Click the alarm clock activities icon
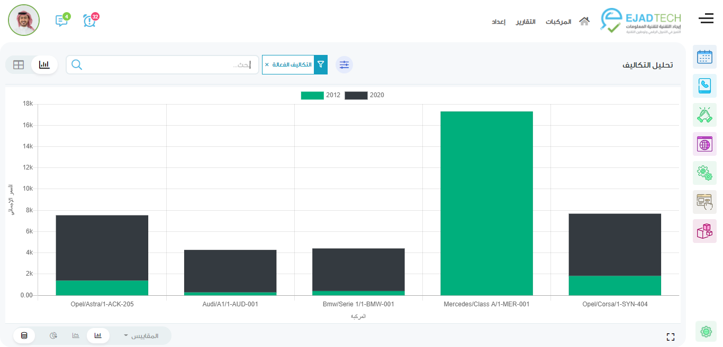 (x=89, y=21)
